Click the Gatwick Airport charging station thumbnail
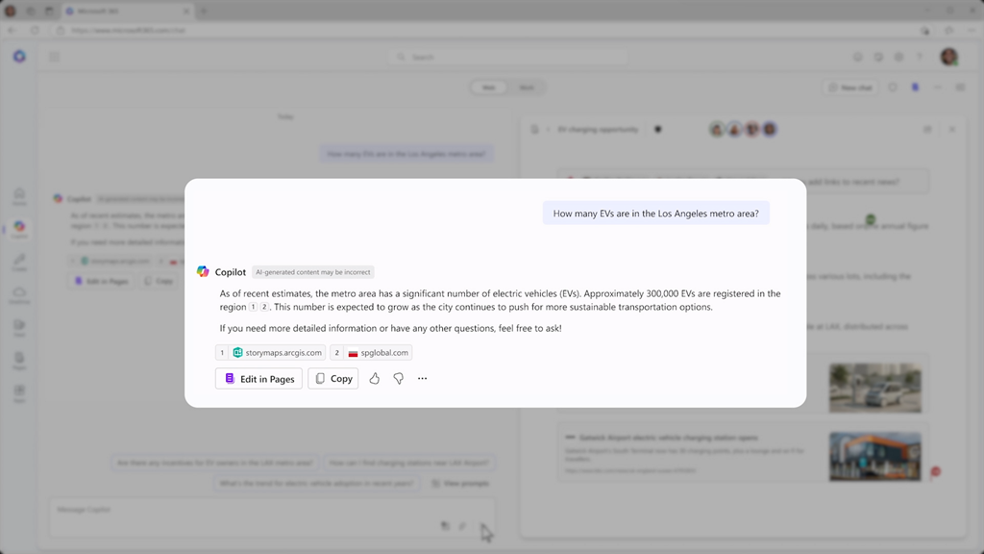984x554 pixels. tap(874, 457)
